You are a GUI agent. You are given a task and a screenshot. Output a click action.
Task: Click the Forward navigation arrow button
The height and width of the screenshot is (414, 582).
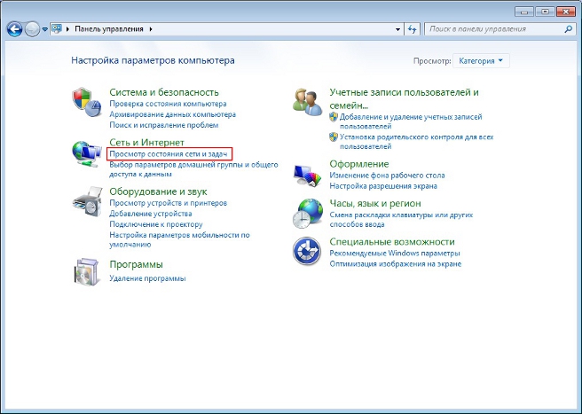32,29
